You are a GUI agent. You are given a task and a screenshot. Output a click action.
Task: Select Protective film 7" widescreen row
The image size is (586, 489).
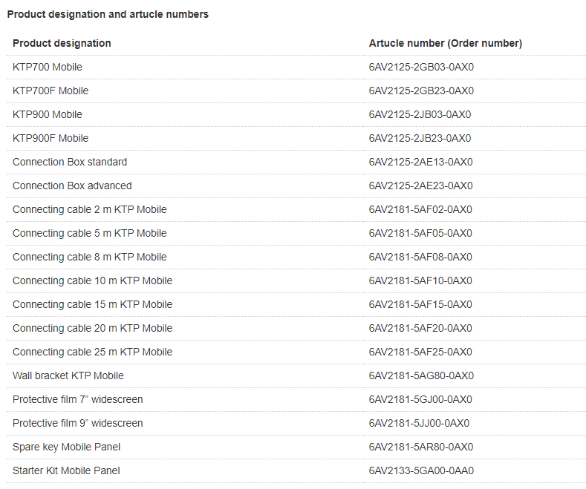[78, 399]
